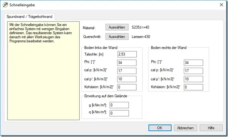The image size is (228, 137).
Task: Click the Schnelleingabe lightning icon in title bar
Action: (5, 5)
